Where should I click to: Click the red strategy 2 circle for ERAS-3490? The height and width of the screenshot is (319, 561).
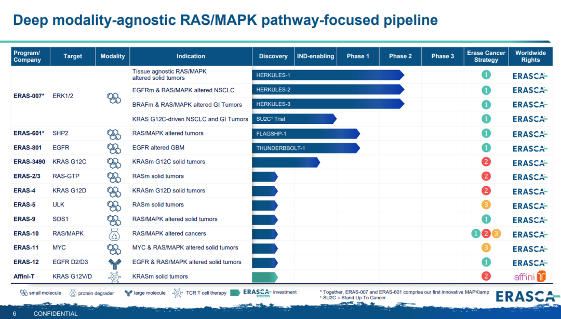486,162
